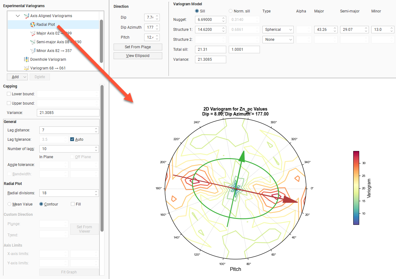Click the Downhole Variogram icon
Image resolution: width=396 pixels, height=279 pixels.
[x=26, y=59]
